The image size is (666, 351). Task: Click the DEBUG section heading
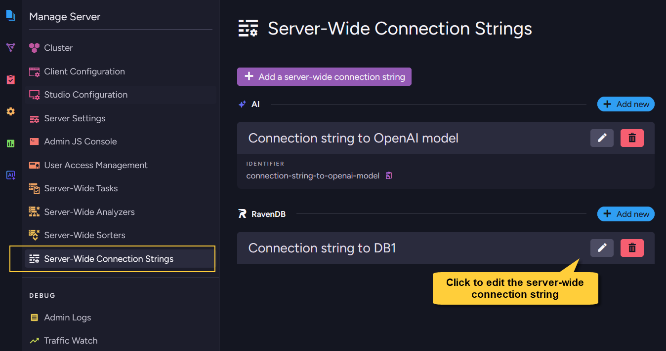[x=42, y=296]
